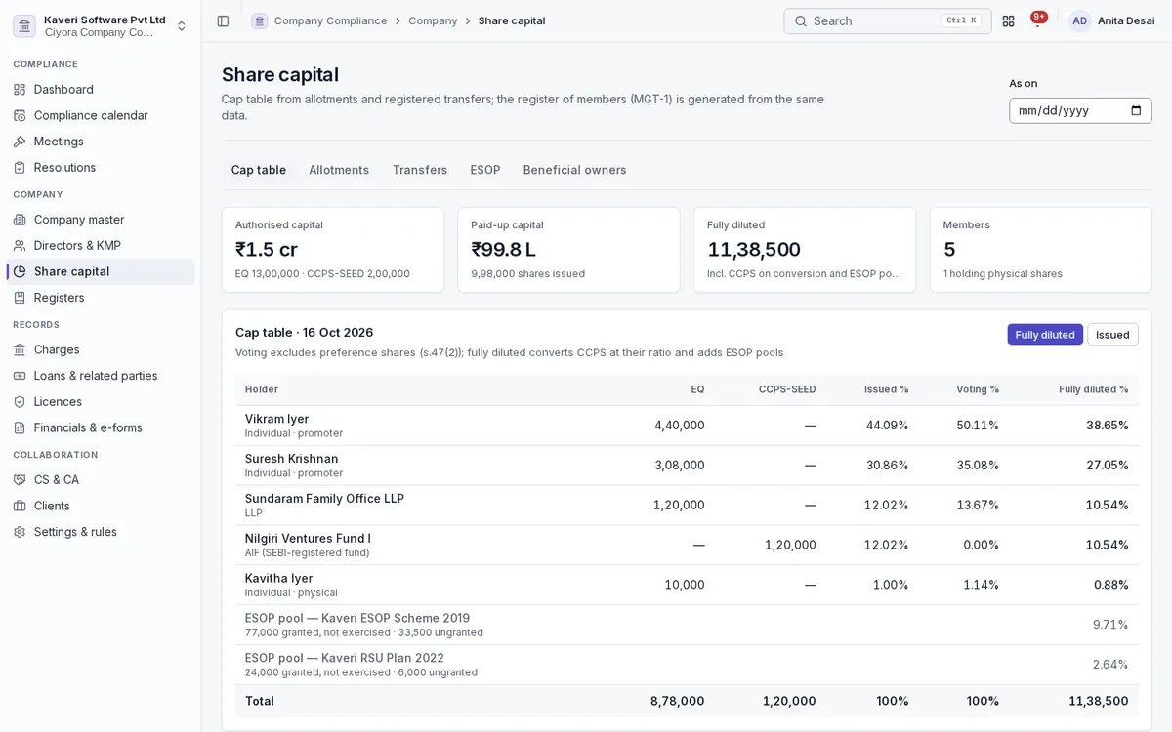Click the Voting % column header
This screenshot has height=732, width=1172.
coord(978,389)
